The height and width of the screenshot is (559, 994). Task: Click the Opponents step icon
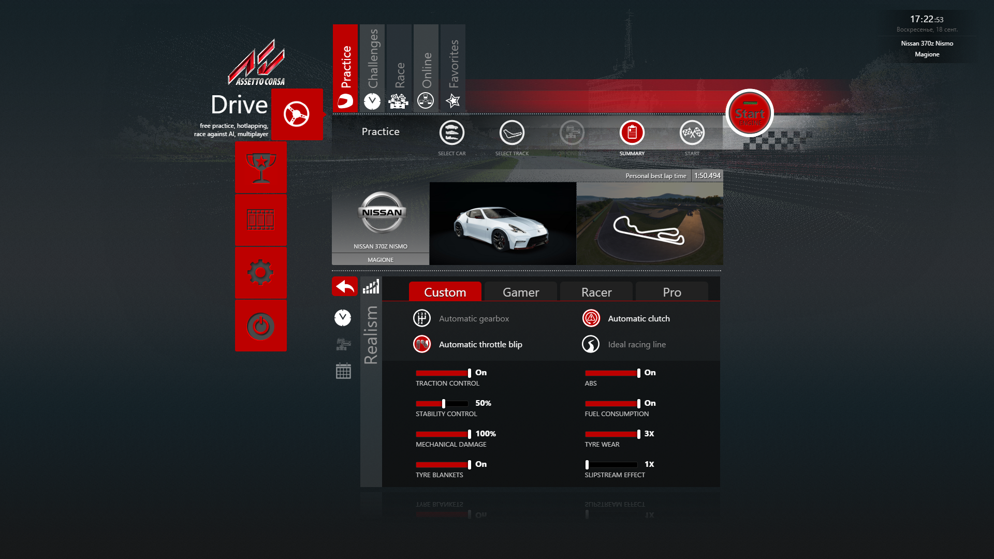(x=572, y=133)
